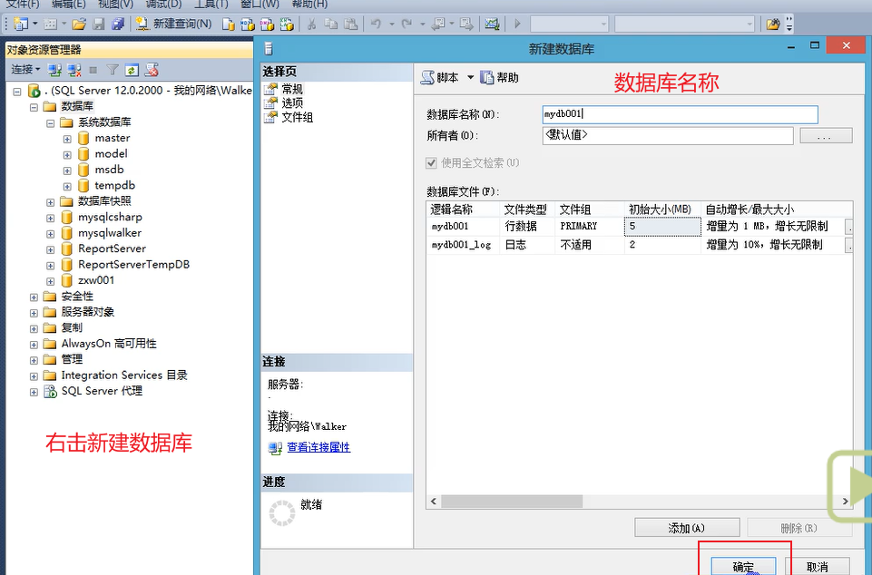Toggle the 使用全文检索 checkbox
The image size is (872, 575).
click(x=431, y=163)
